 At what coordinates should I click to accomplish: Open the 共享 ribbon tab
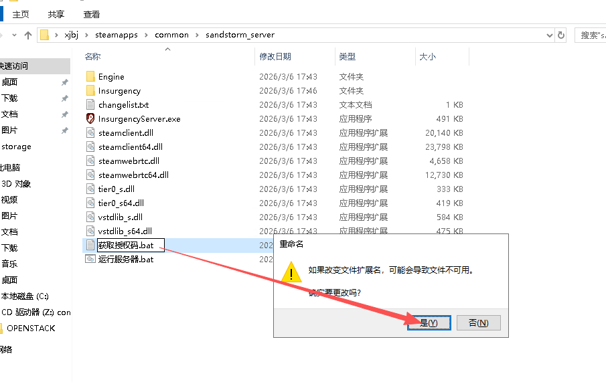click(x=56, y=14)
